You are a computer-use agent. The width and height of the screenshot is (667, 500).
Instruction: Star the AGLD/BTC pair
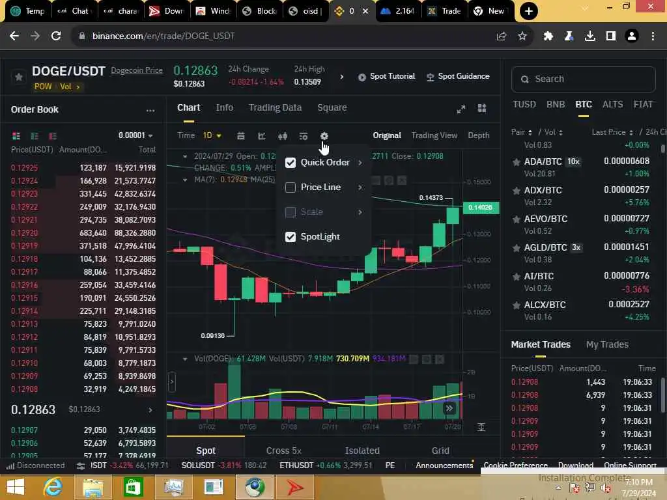pos(517,248)
